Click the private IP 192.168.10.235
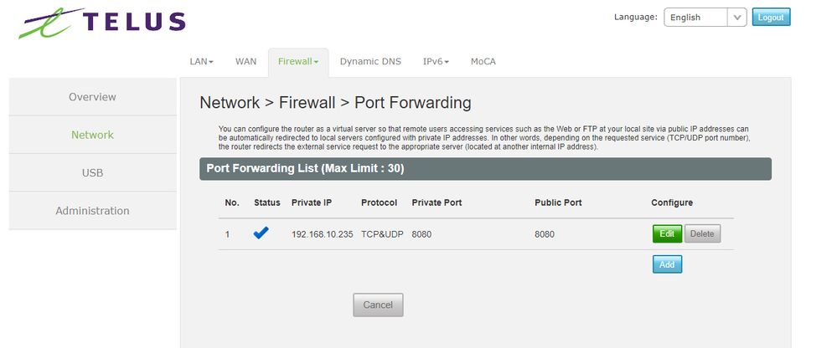Viewport: 837px width, 348px height. click(323, 234)
